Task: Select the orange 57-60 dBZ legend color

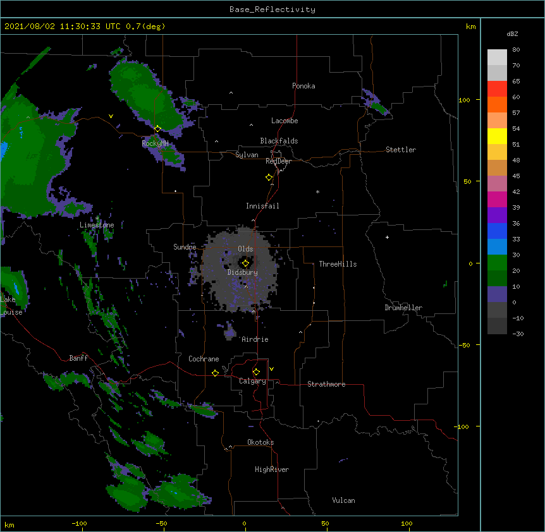Action: (x=497, y=104)
